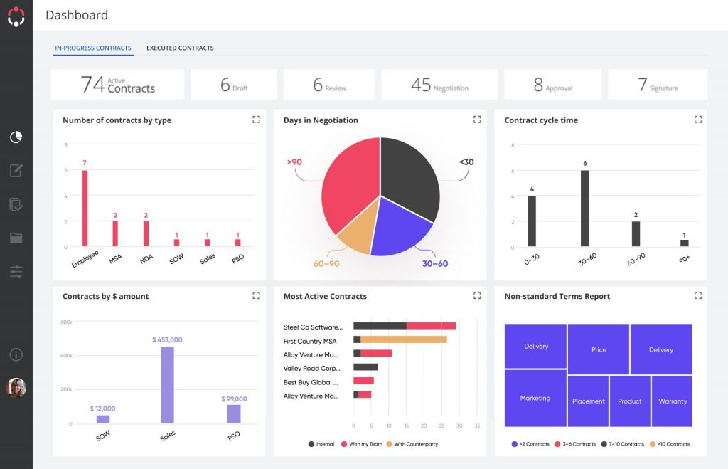
Task: Maximize the Most Active Contracts panel
Action: [x=477, y=295]
